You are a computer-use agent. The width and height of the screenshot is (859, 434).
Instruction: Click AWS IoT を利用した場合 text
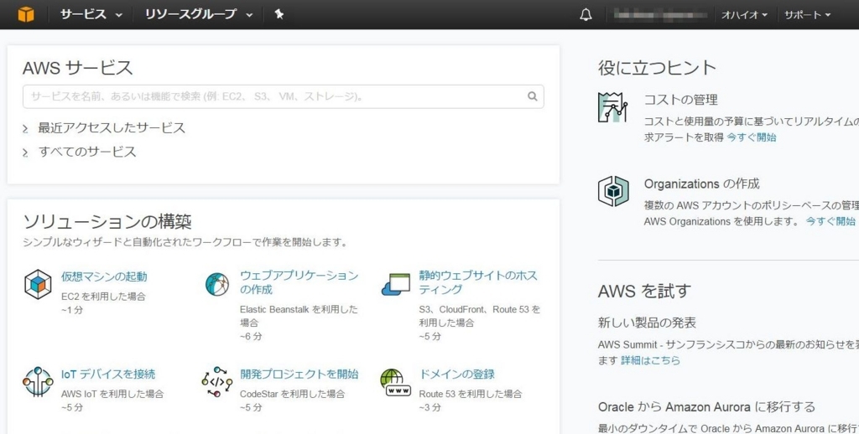(x=112, y=394)
